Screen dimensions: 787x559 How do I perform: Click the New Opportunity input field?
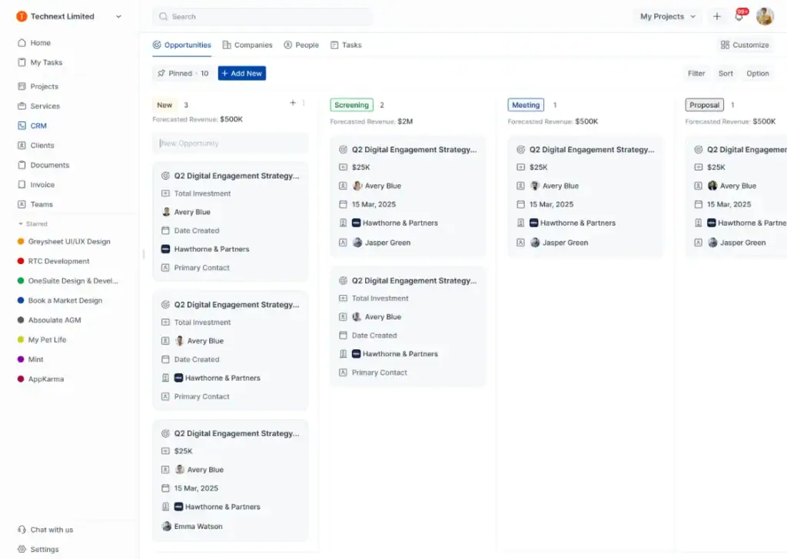click(231, 143)
